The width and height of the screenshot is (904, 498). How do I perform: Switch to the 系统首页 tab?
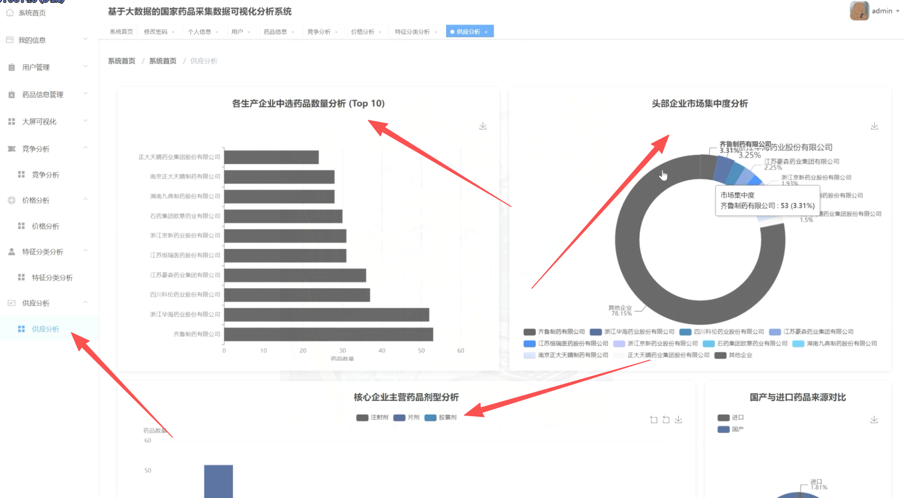click(x=121, y=32)
